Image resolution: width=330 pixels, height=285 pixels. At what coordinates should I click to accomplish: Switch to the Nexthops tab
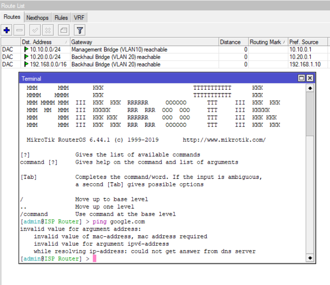click(x=38, y=18)
